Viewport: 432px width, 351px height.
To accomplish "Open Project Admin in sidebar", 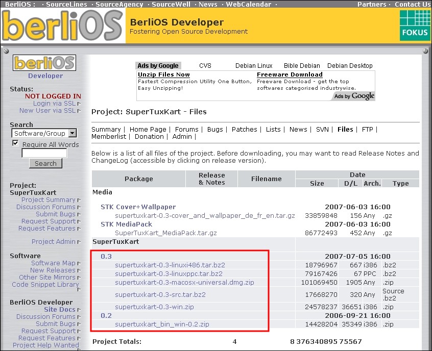I will 54,242.
